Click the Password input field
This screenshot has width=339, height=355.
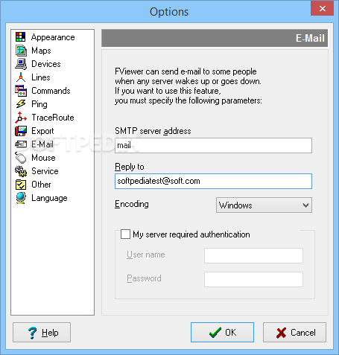pyautogui.click(x=253, y=279)
